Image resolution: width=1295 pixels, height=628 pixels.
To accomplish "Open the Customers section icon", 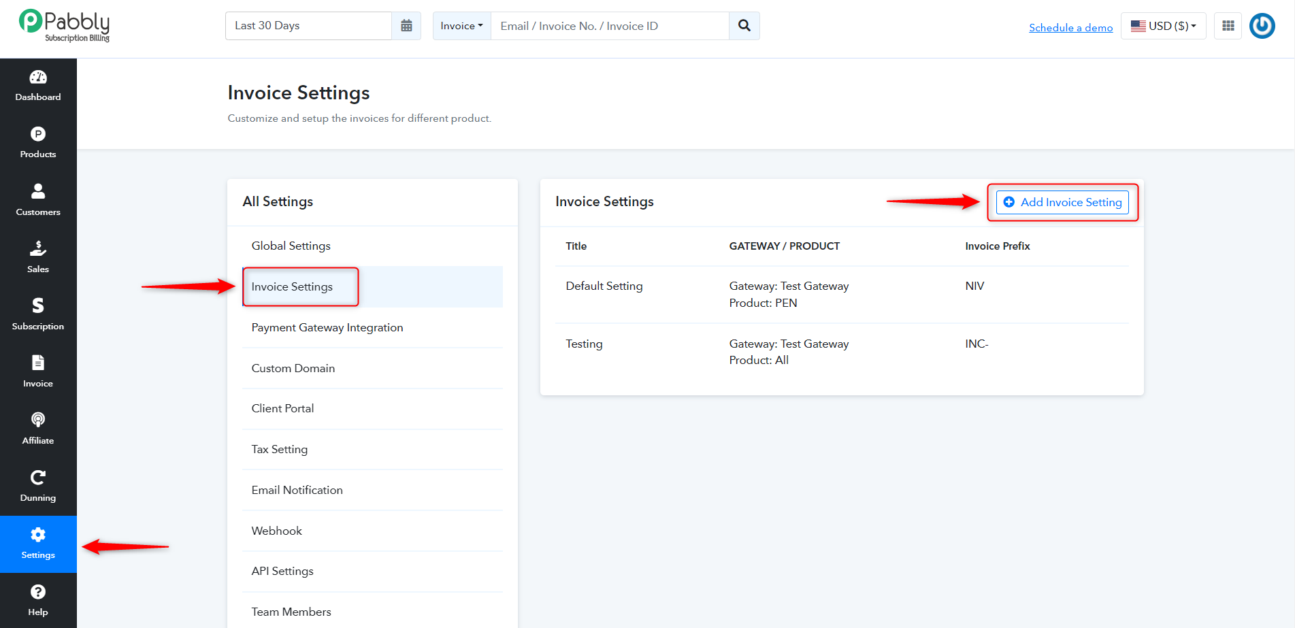I will (38, 191).
